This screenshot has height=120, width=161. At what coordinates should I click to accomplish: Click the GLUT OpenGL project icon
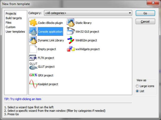coord(33,67)
